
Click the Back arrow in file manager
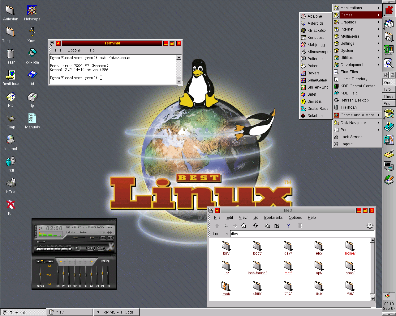(226, 226)
